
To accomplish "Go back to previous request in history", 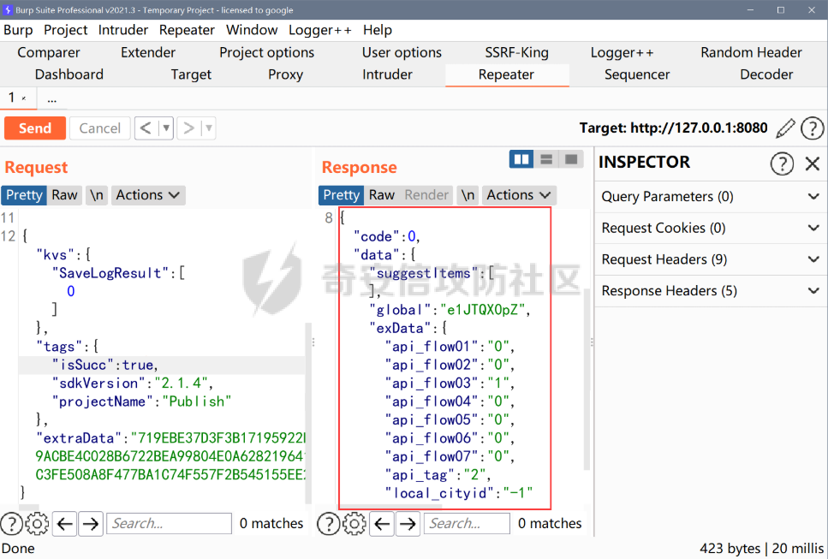I will tap(146, 128).
